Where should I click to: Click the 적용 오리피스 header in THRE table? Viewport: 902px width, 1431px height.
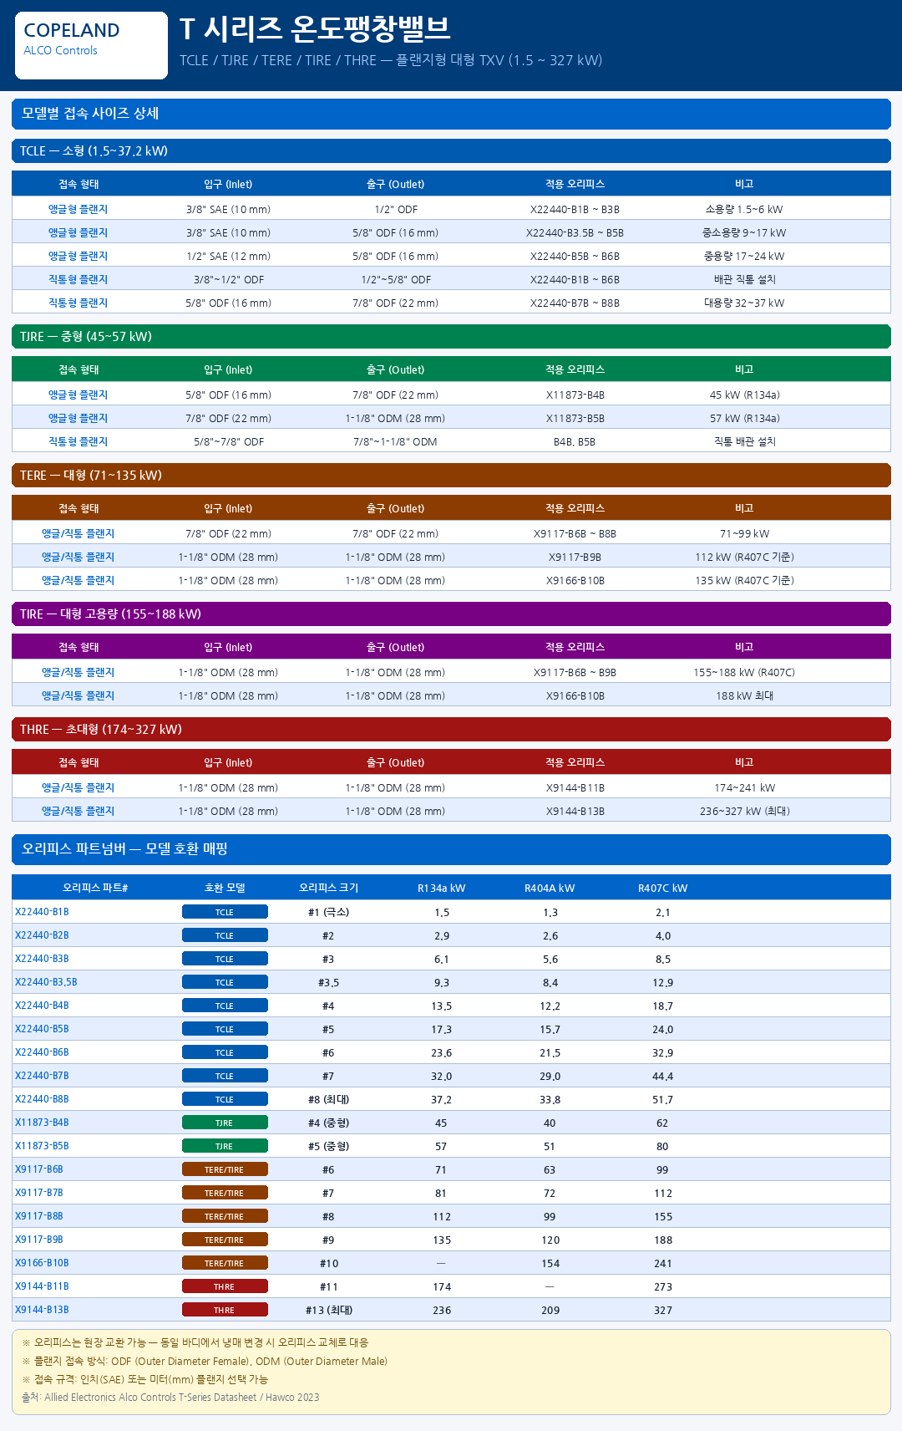575,762
